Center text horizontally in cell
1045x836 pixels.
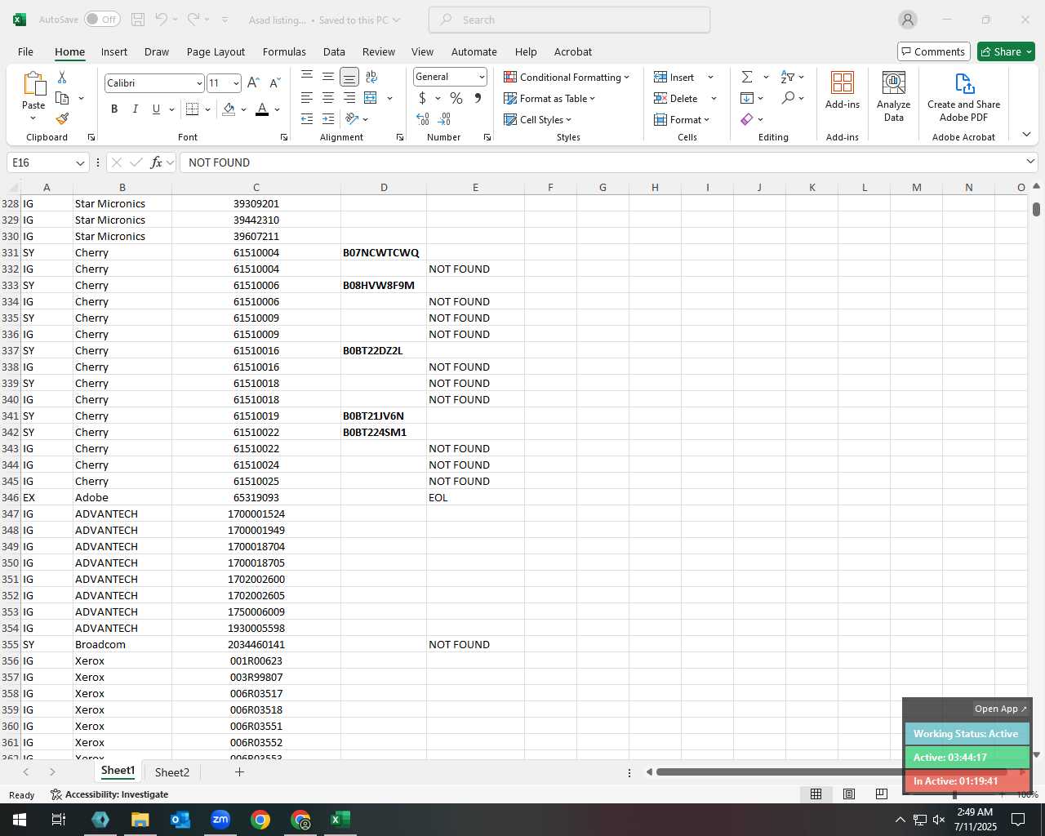(328, 98)
